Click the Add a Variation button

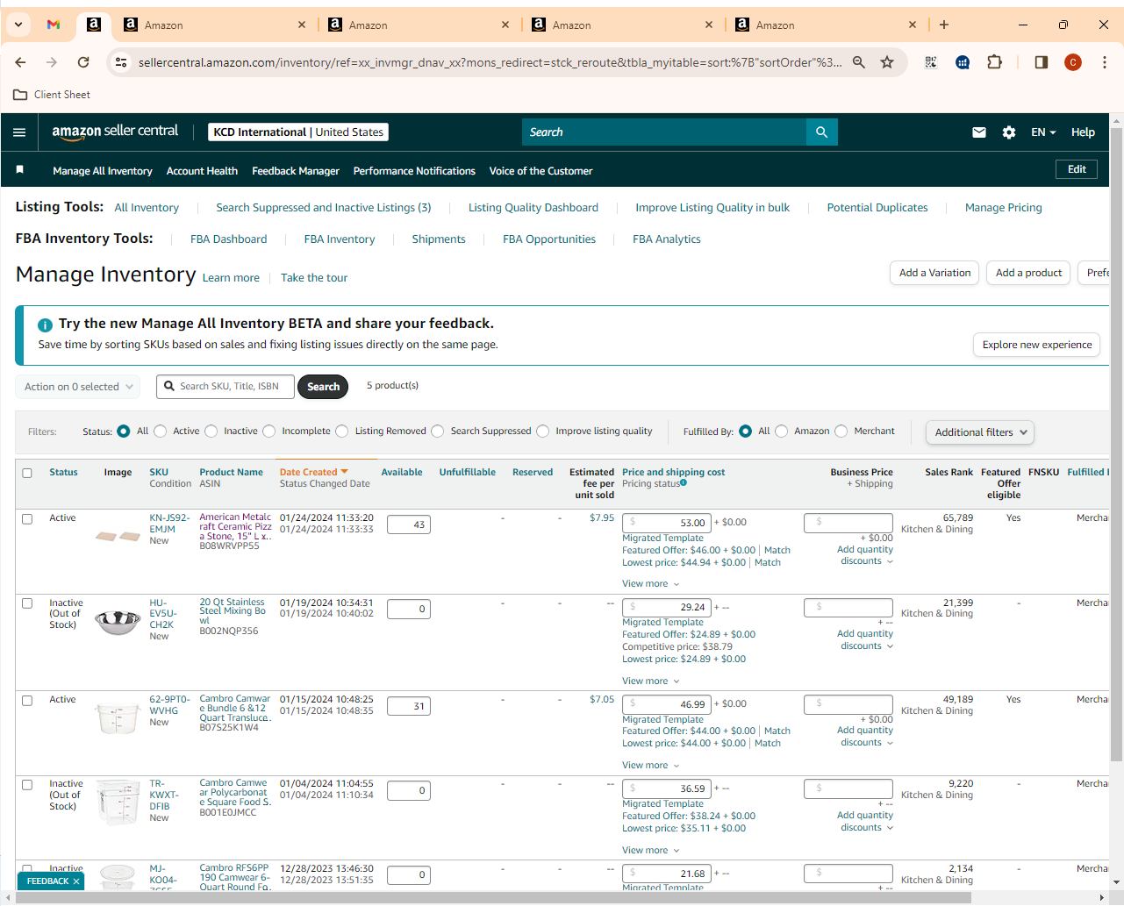click(935, 273)
